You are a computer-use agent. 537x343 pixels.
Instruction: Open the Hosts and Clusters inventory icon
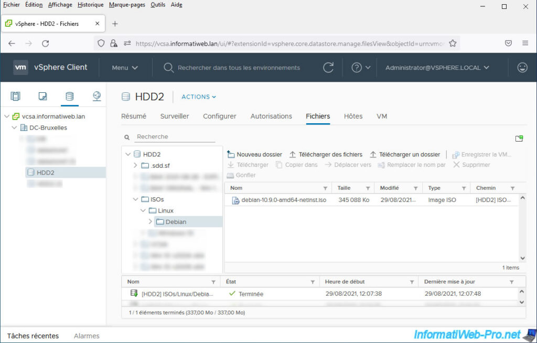(15, 96)
